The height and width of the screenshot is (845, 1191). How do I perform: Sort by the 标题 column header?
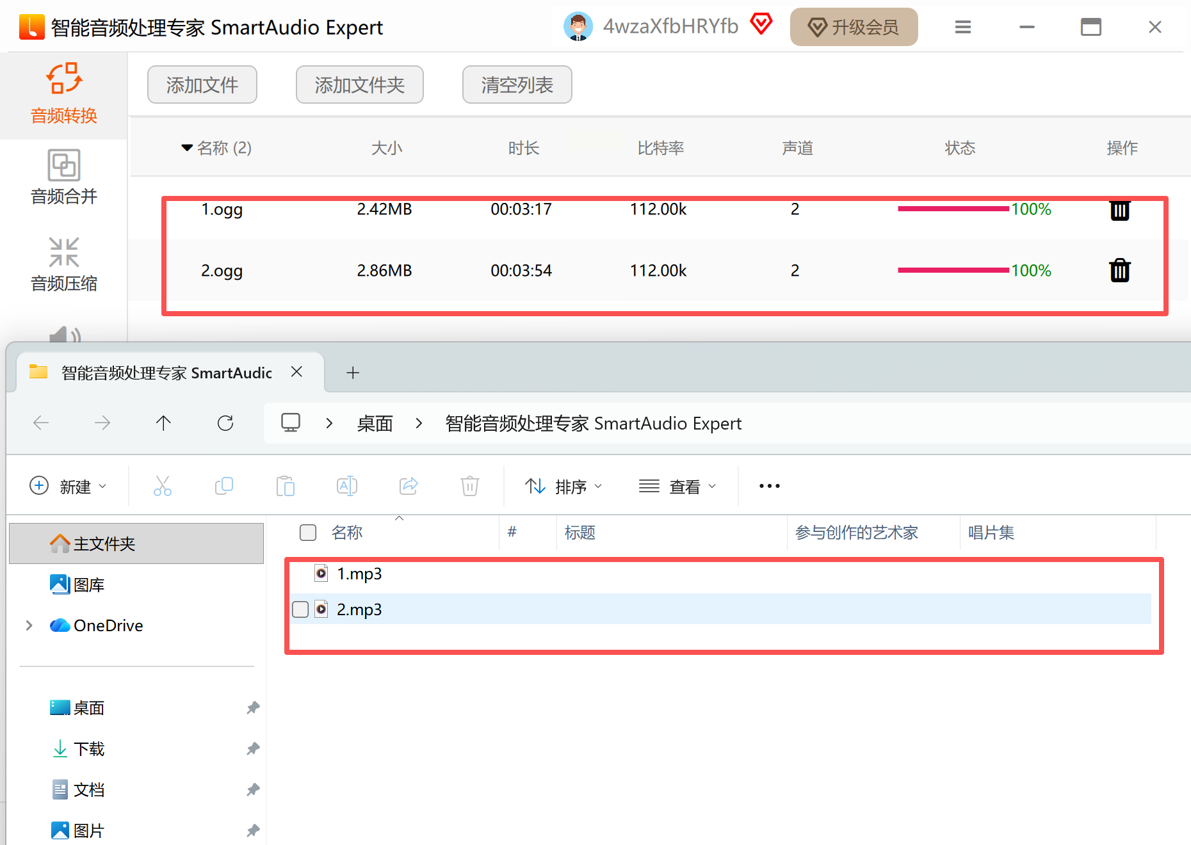click(580, 533)
